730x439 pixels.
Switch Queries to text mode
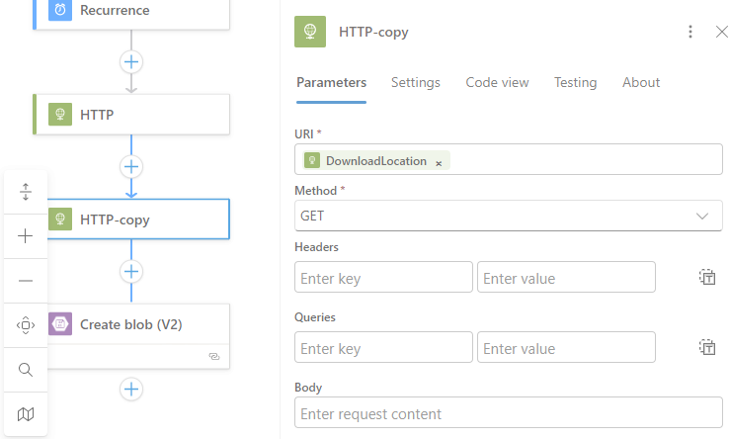(x=707, y=347)
